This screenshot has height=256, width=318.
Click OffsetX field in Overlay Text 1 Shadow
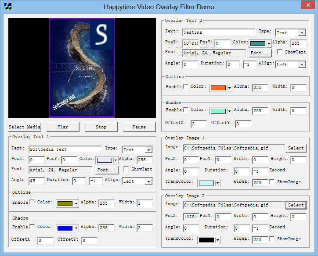coord(46,240)
